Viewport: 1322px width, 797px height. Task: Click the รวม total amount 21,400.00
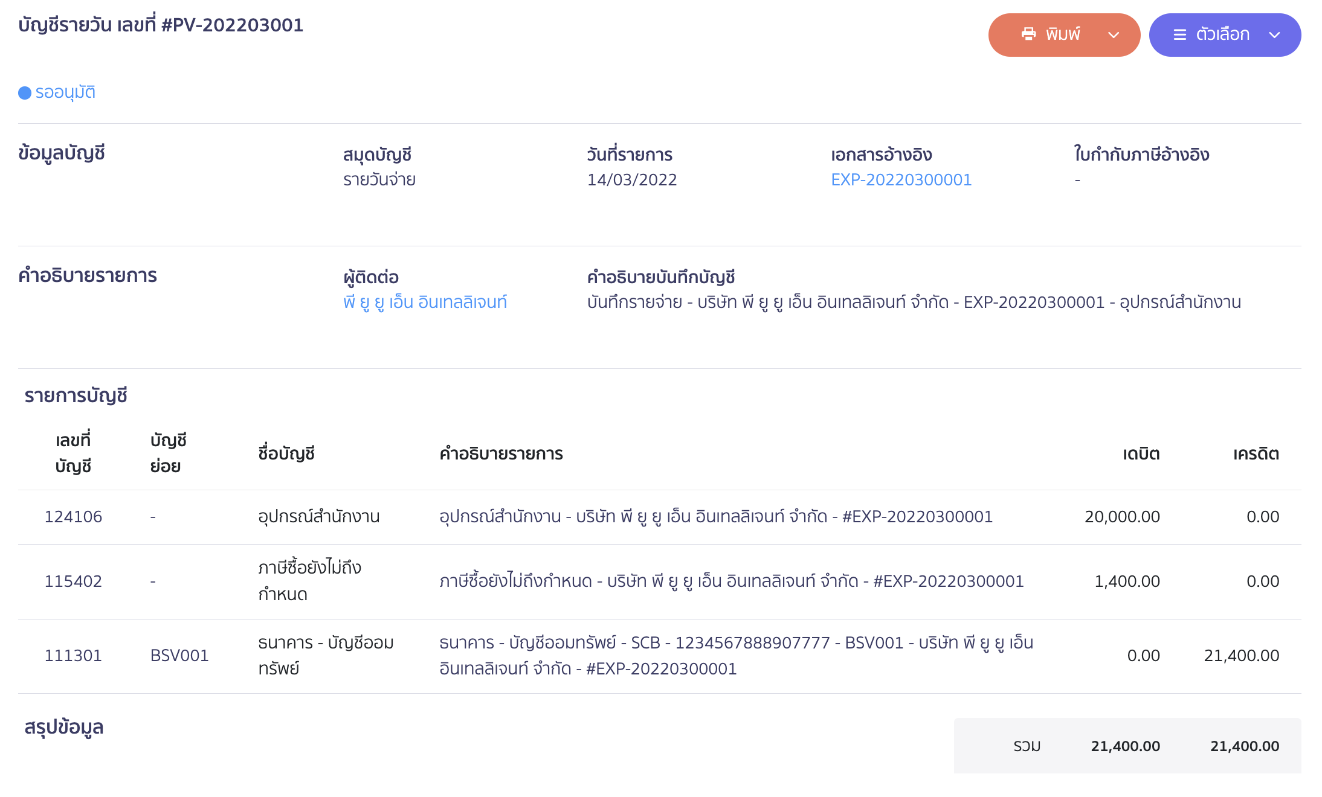[1124, 745]
